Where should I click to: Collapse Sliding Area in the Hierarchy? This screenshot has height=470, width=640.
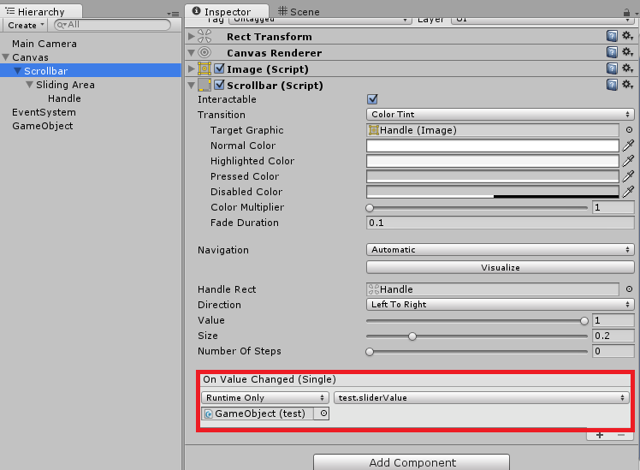(29, 85)
